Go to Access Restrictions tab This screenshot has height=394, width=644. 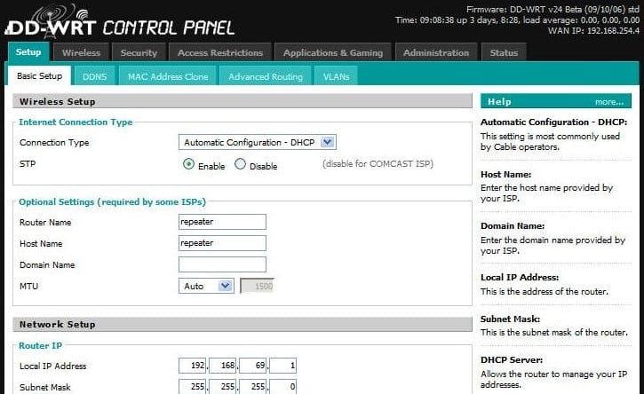(220, 52)
